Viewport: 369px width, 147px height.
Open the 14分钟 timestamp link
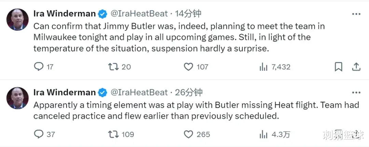click(188, 14)
